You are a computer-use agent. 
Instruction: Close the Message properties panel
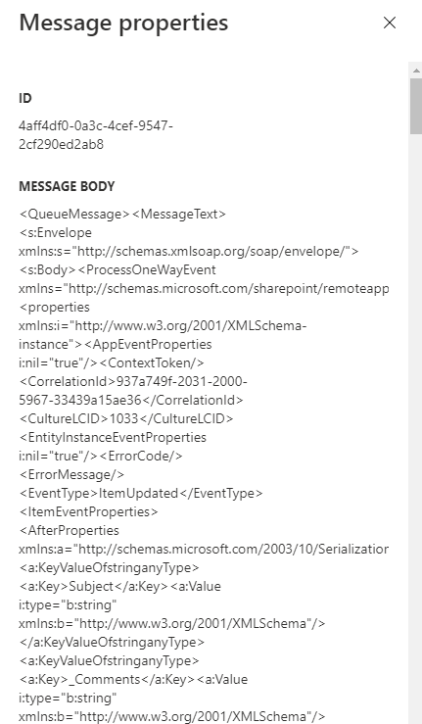390,23
